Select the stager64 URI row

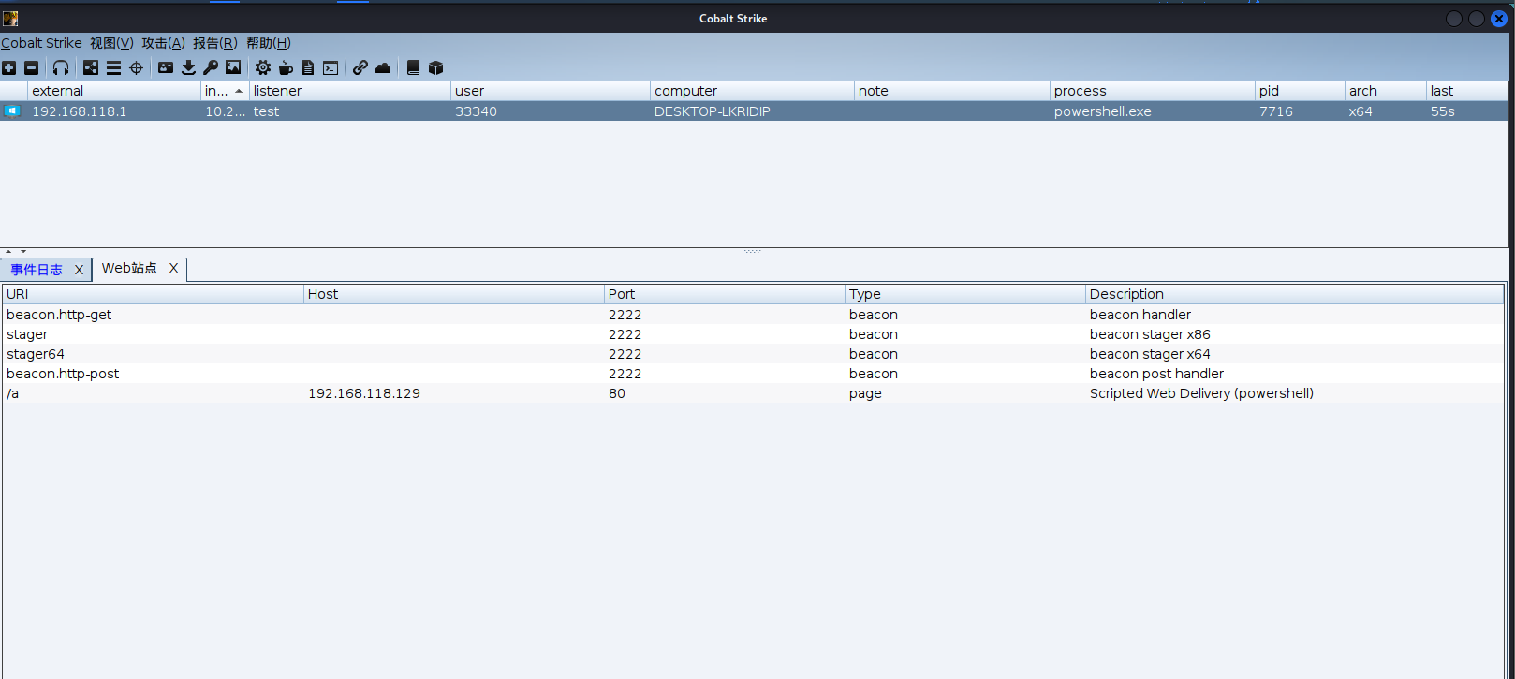point(753,354)
